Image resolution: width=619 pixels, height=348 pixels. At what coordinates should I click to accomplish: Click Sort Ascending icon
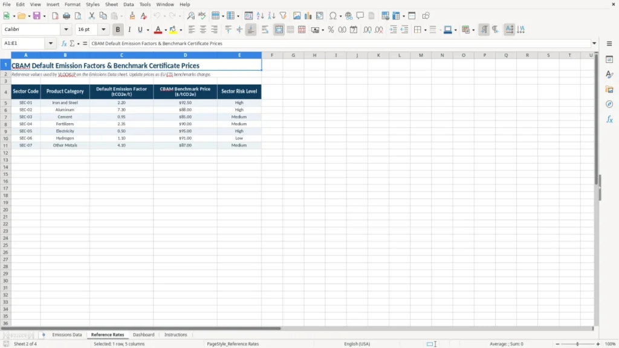pyautogui.click(x=260, y=16)
